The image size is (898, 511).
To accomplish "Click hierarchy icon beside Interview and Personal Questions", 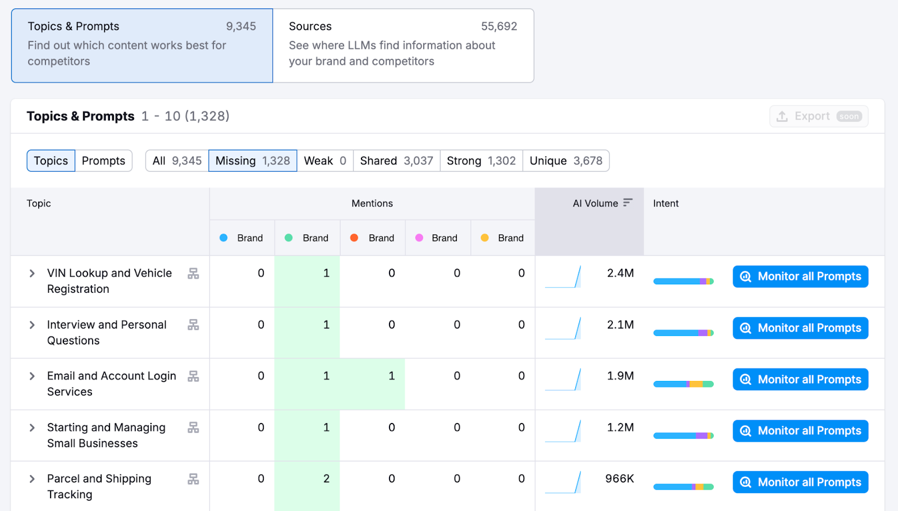I will click(x=193, y=325).
